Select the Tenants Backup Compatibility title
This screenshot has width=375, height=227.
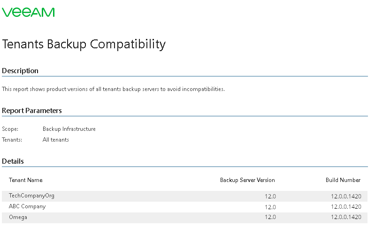click(84, 45)
